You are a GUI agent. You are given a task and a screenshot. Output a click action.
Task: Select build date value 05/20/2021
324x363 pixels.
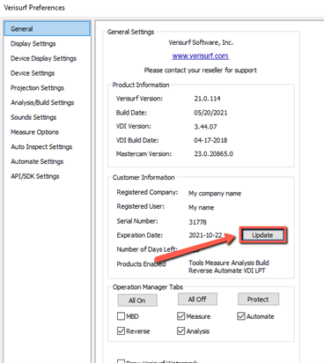(x=210, y=113)
